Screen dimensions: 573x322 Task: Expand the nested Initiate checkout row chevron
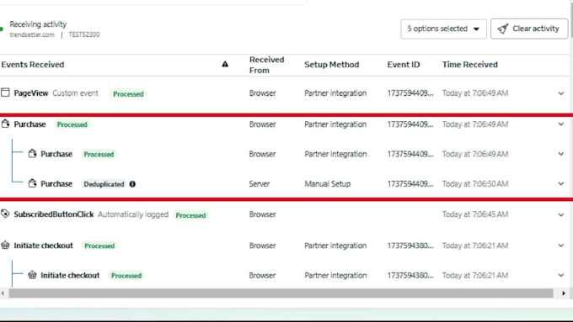[561, 275]
